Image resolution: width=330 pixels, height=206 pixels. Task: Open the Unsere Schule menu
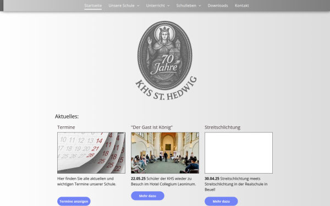click(x=122, y=5)
